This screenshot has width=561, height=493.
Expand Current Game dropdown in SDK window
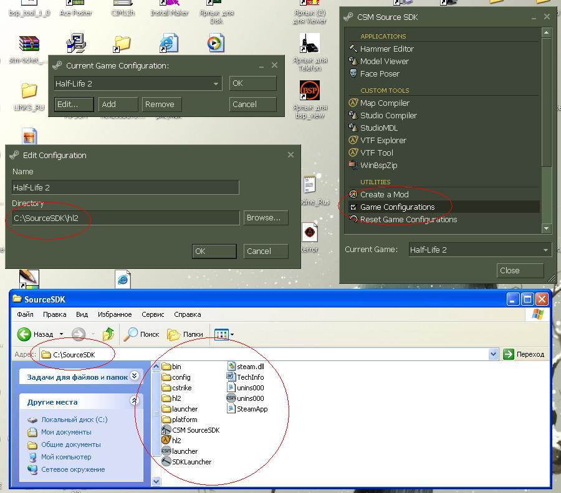tap(545, 250)
